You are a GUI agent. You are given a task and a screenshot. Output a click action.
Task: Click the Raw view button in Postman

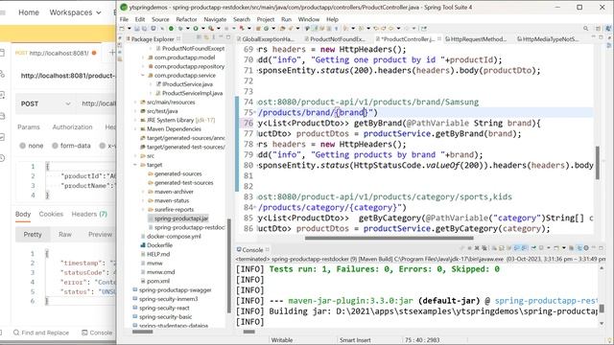pyautogui.click(x=65, y=234)
